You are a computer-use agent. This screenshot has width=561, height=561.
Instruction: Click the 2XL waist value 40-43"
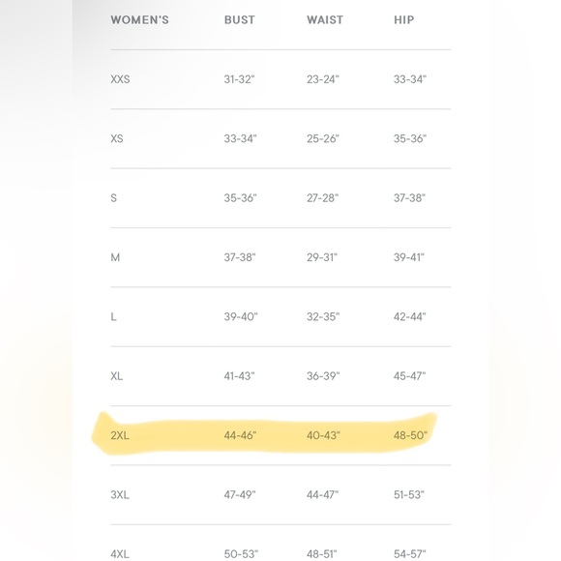pos(323,435)
